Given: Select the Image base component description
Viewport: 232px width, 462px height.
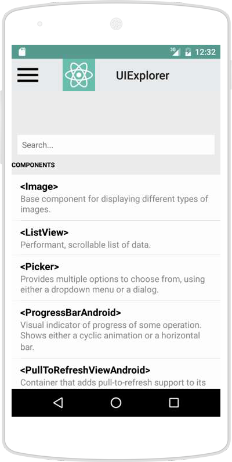Looking at the screenshot, I should pyautogui.click(x=114, y=204).
